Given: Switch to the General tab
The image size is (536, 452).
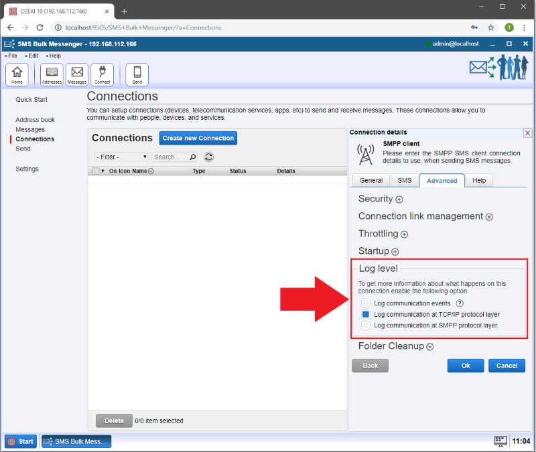Looking at the screenshot, I should (x=371, y=180).
